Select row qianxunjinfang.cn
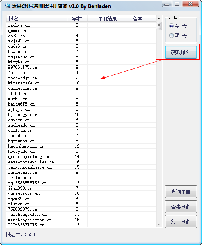The height and width of the screenshot is (245, 202). click(x=81, y=156)
